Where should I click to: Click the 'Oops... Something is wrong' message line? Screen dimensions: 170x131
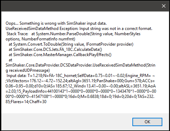[56, 23]
